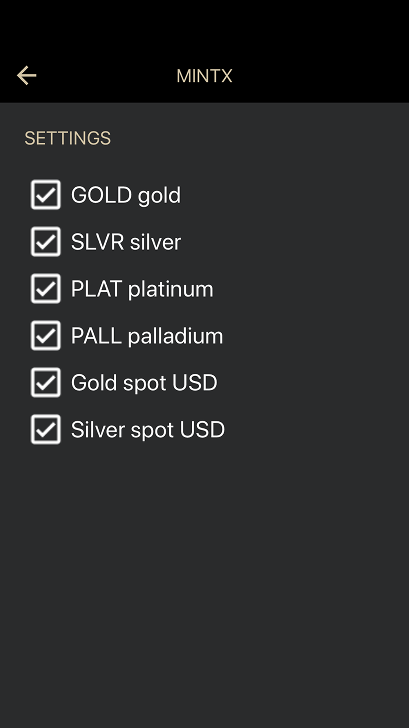The height and width of the screenshot is (728, 409).
Task: Tap the 'PALL palladium' label text
Action: 147,337
